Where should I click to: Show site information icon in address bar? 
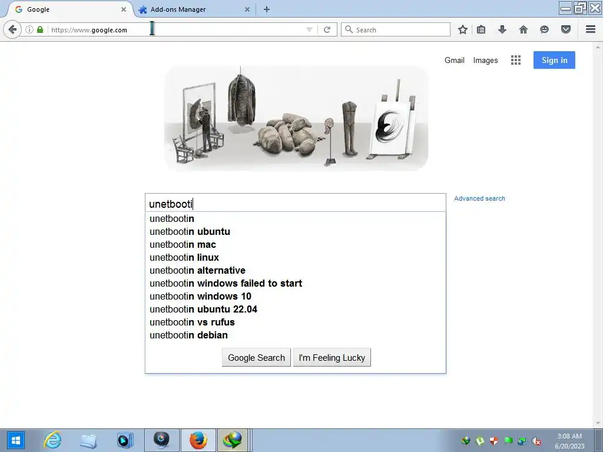pos(29,29)
